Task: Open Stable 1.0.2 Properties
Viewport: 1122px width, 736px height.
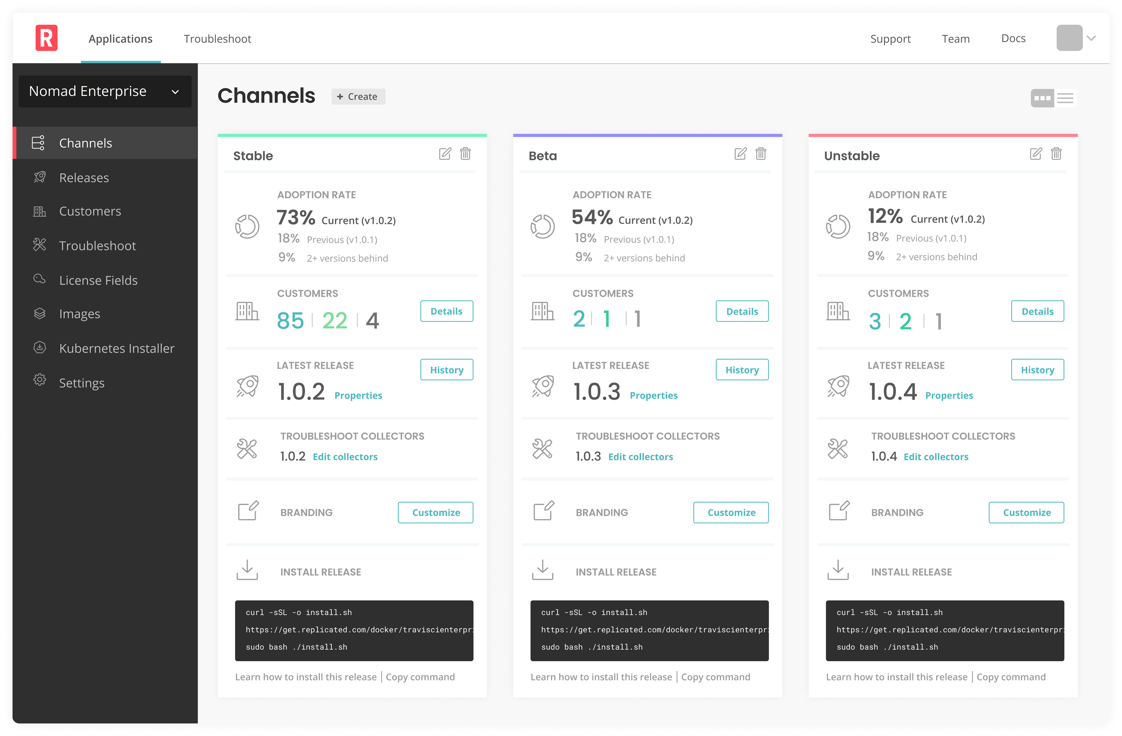Action: point(358,395)
